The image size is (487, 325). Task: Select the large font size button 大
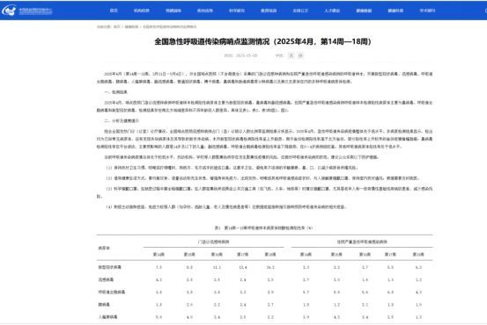coord(291,55)
